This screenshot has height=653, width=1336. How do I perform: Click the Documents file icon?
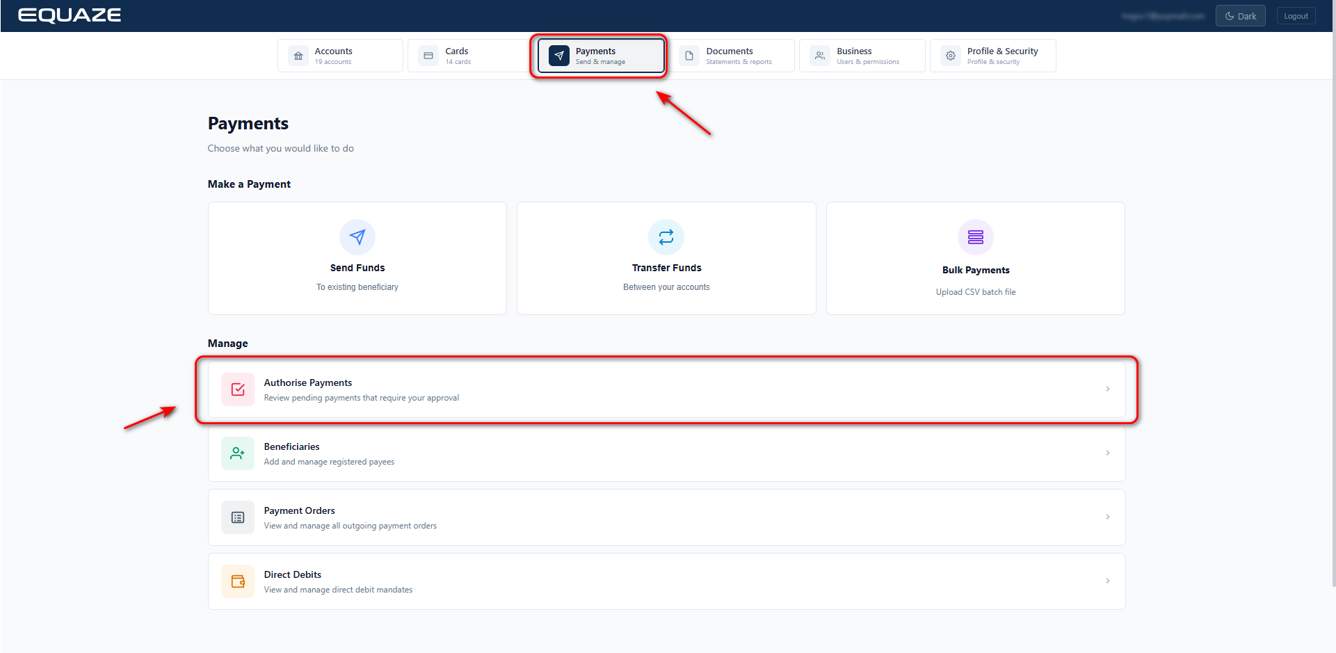pyautogui.click(x=689, y=56)
